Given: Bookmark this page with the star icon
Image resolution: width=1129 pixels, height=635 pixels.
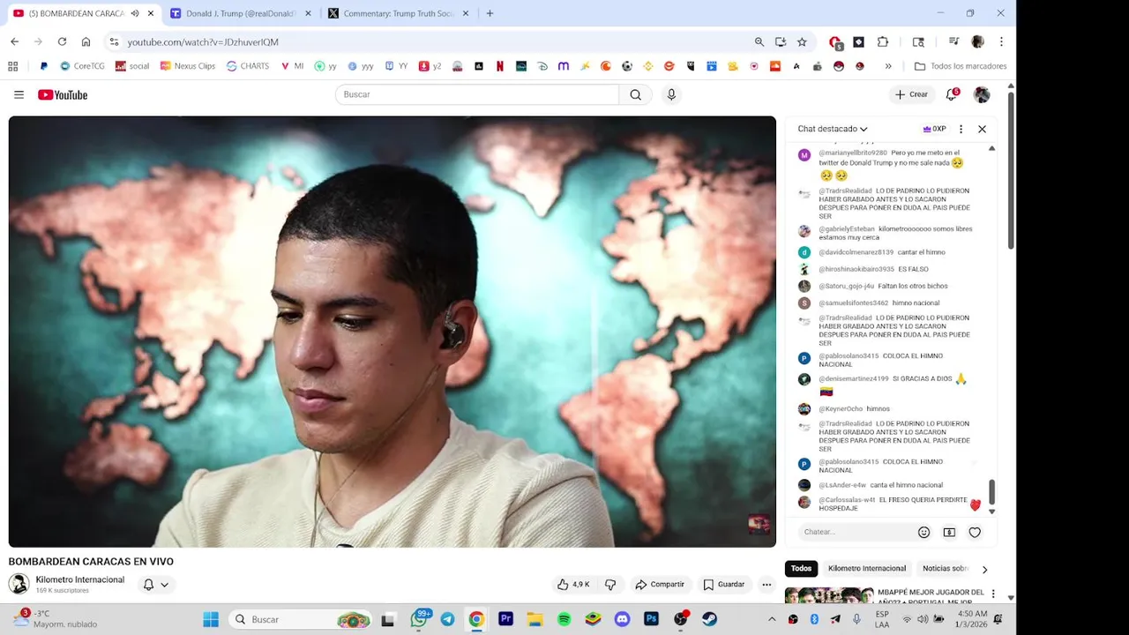Looking at the screenshot, I should click(802, 41).
